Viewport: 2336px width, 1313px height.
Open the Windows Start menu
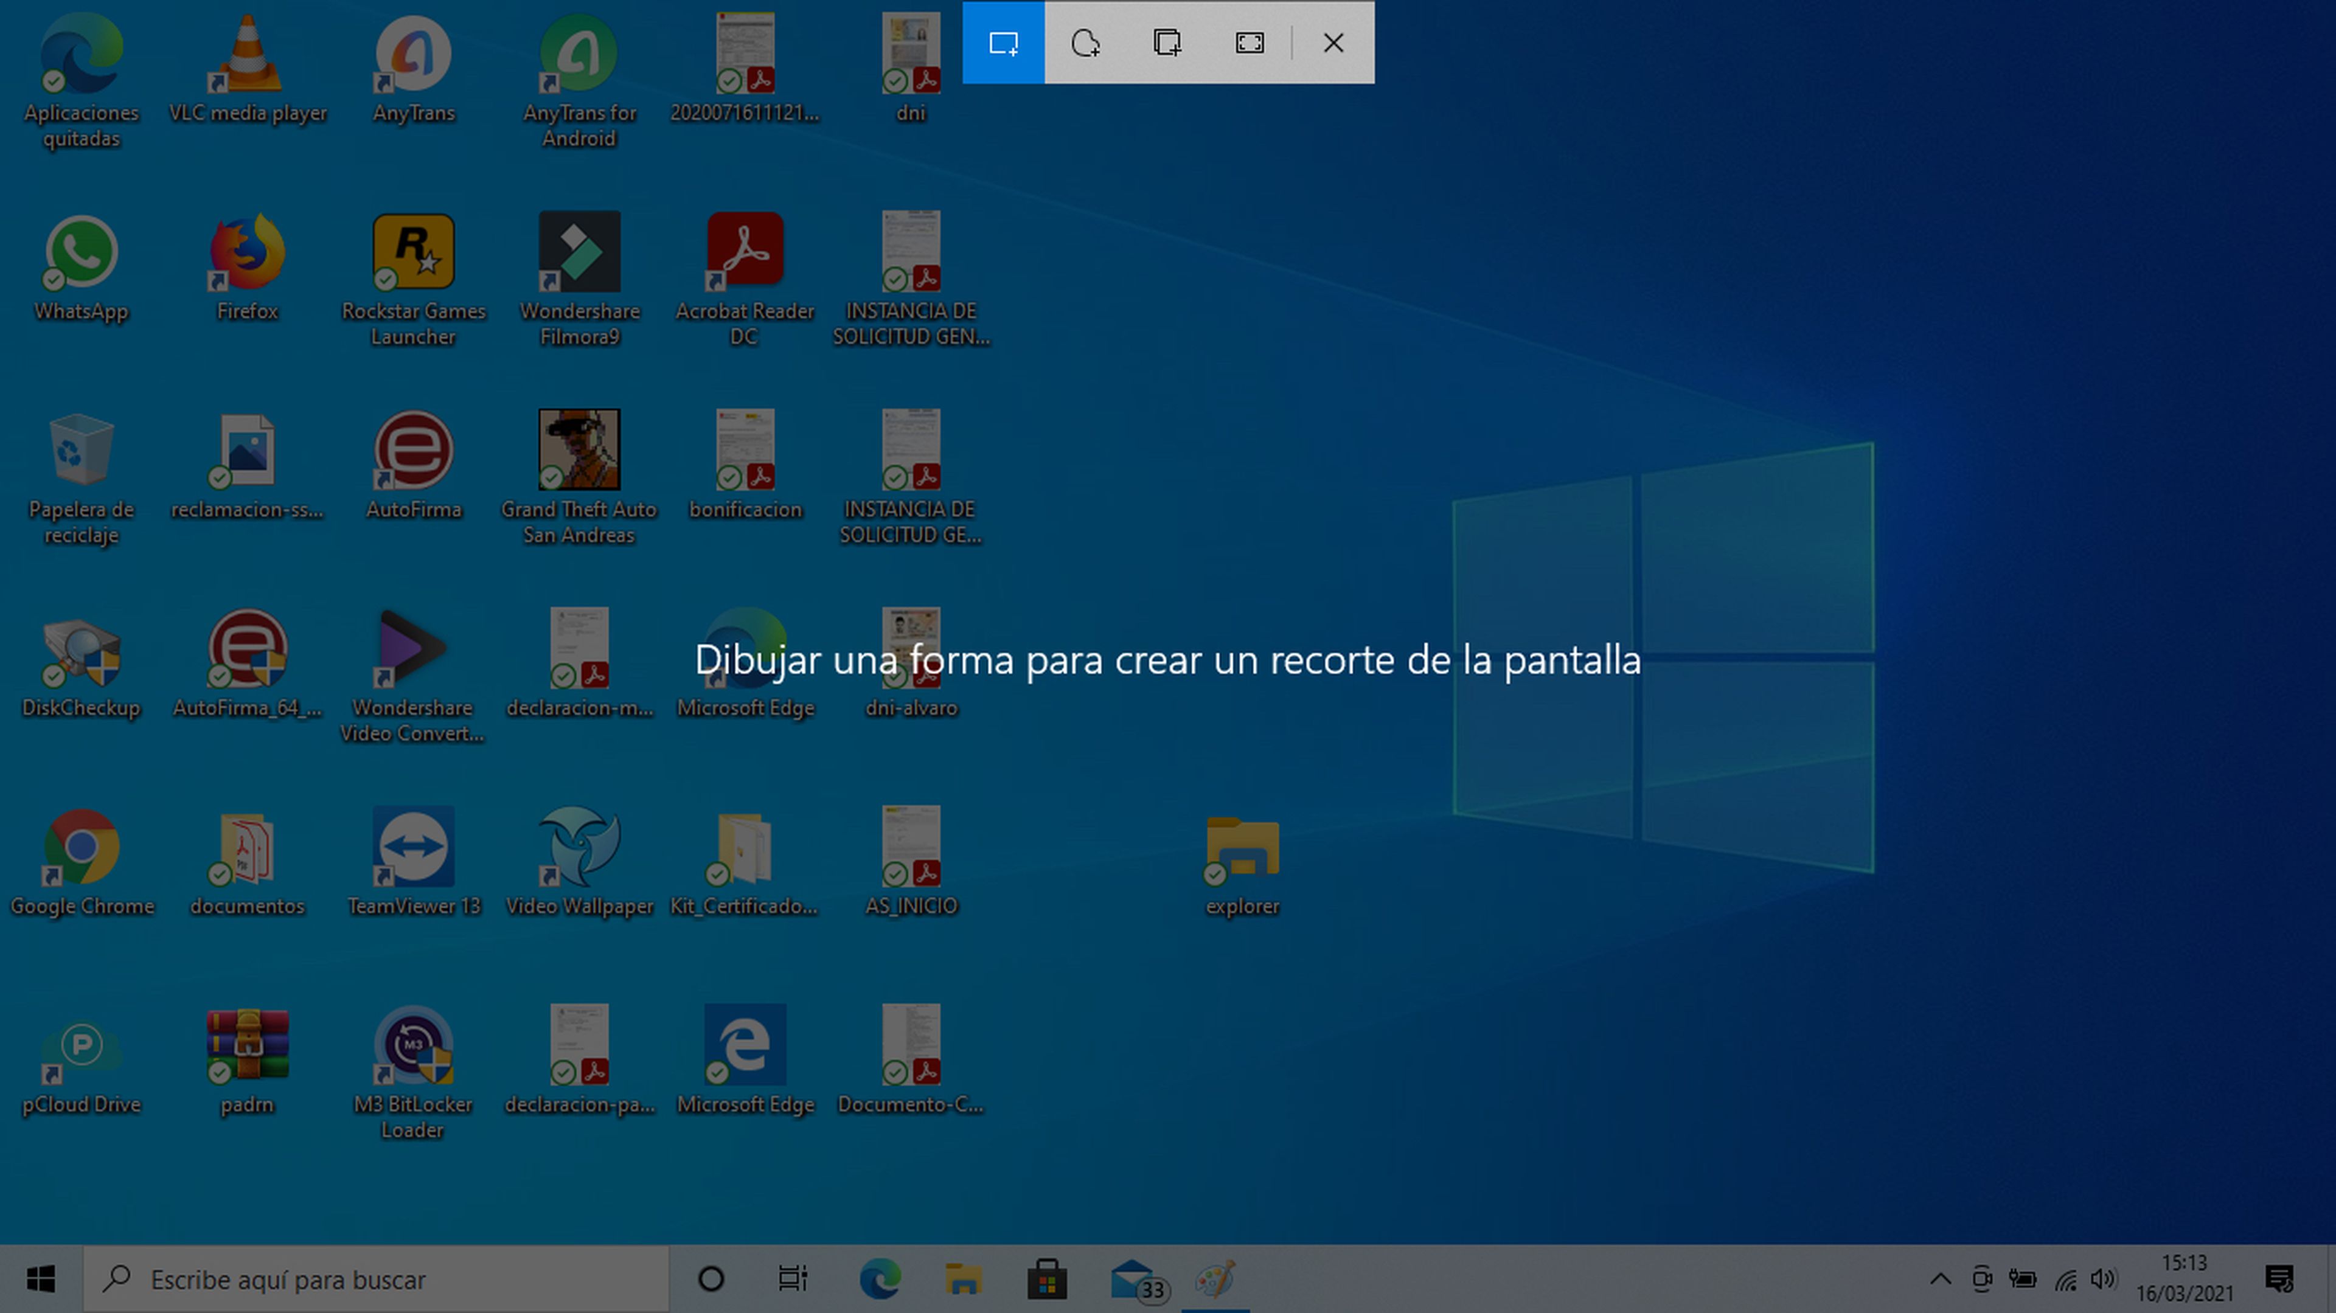tap(41, 1280)
